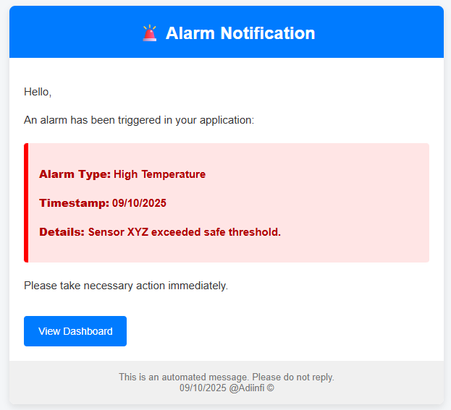Click the red left border of alert box
Viewport: 451px width, 410px height.
26,202
